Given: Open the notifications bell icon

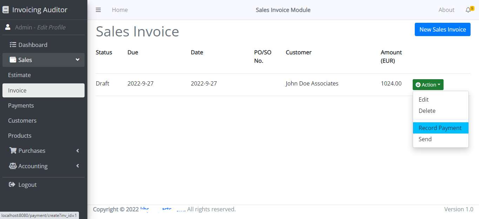Looking at the screenshot, I should (468, 10).
